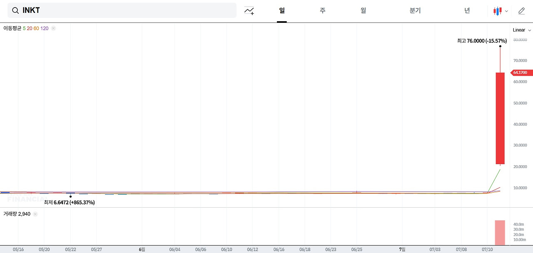The width and height of the screenshot is (533, 253).
Task: Click the 7월 month axis label
Action: (402, 250)
